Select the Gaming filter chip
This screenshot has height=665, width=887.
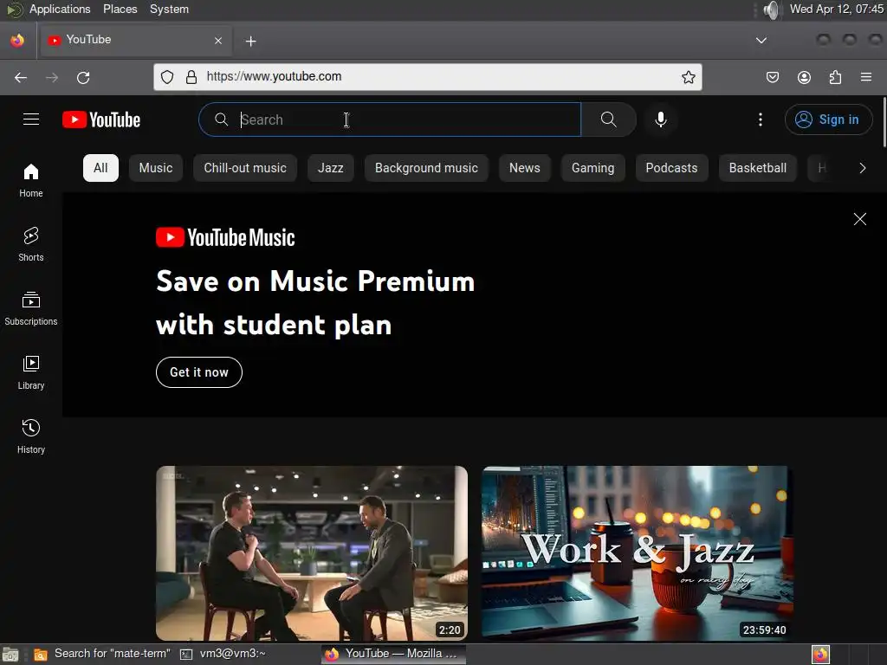592,168
